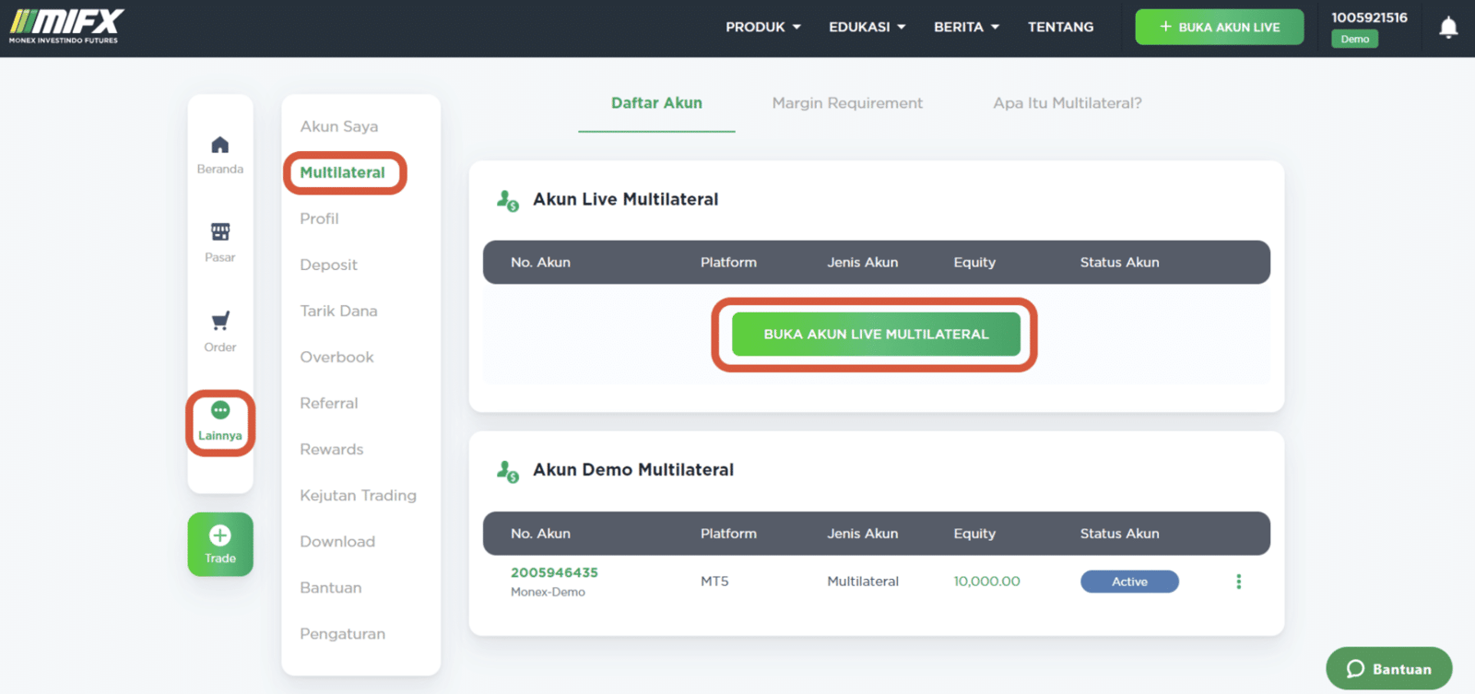1475x694 pixels.
Task: Click the Akun Demo Multilateral user icon
Action: click(x=507, y=471)
